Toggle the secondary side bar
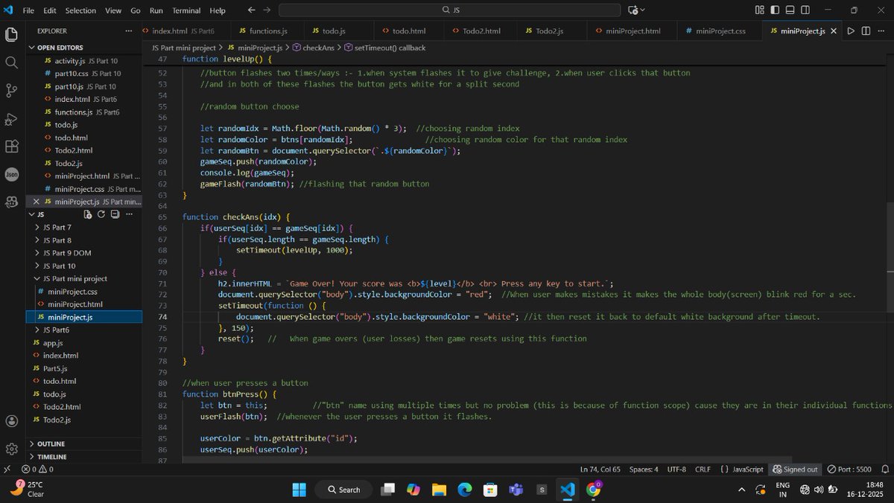This screenshot has height=503, width=894. coord(805,10)
